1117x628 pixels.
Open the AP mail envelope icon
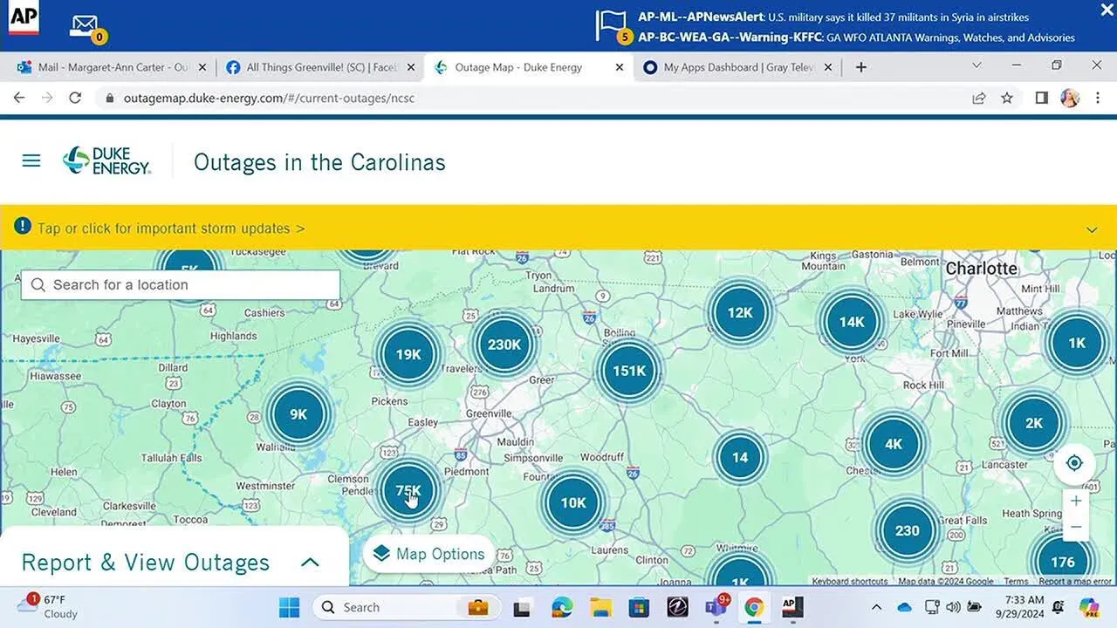click(x=85, y=25)
